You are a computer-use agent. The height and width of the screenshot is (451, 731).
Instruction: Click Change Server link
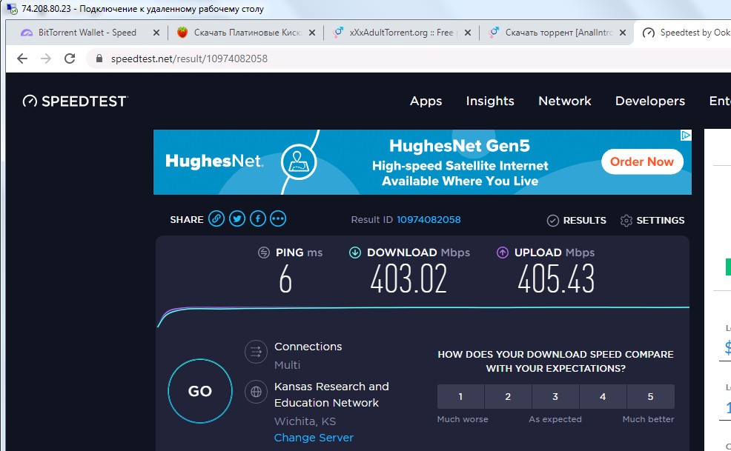(x=314, y=438)
